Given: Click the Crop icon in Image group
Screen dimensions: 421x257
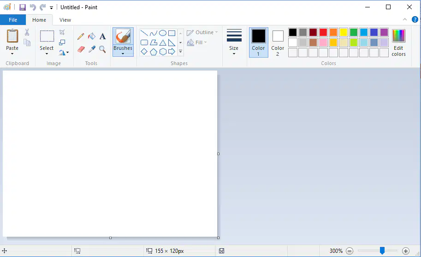Looking at the screenshot, I should click(x=62, y=32).
